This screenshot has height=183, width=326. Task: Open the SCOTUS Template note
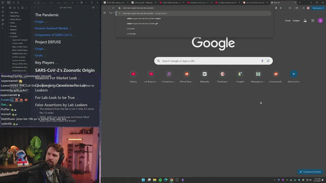pos(19,57)
